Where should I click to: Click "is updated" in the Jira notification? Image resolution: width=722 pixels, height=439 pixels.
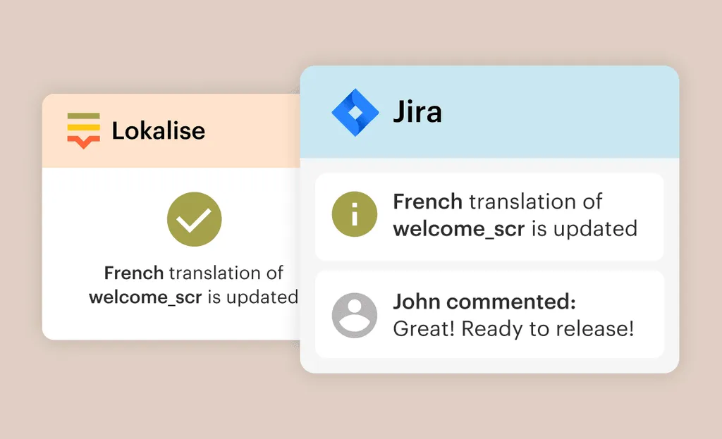coord(584,229)
